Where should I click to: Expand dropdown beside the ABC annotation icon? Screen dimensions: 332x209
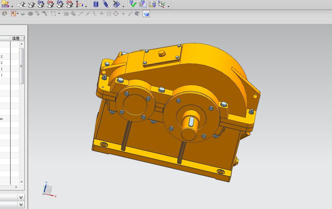point(12,6)
